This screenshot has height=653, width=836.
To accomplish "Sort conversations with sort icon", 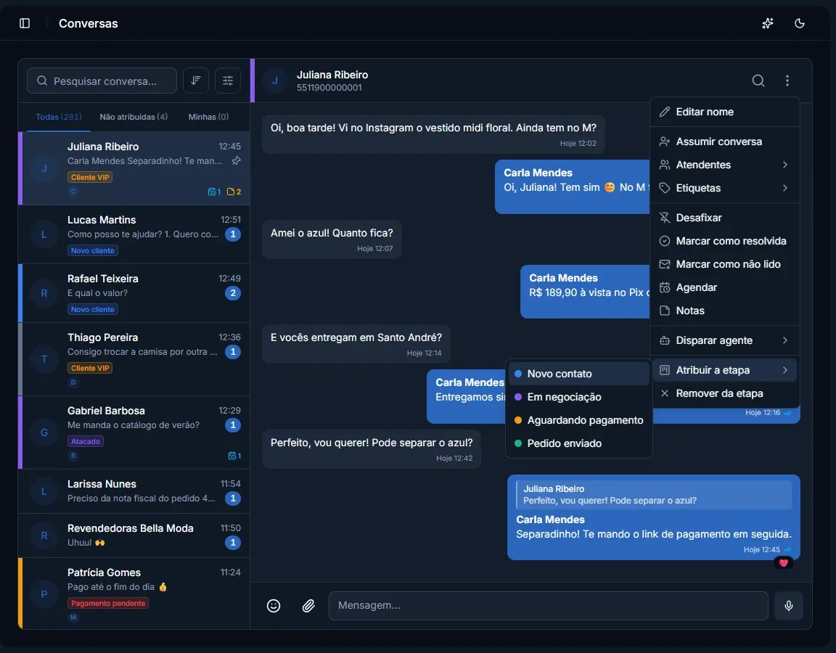I will (196, 81).
